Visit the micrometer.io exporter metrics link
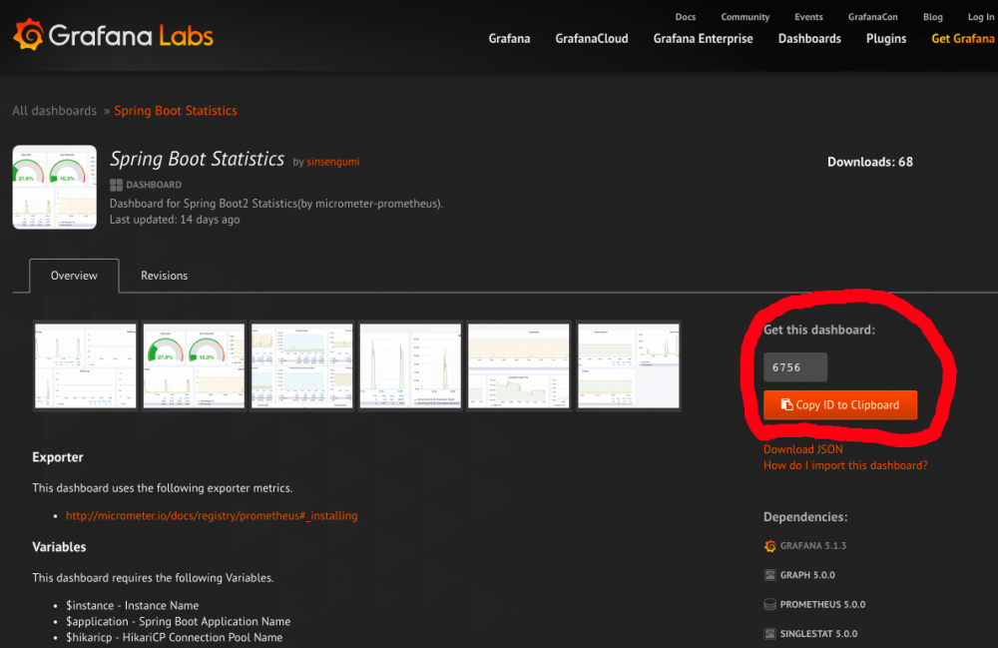 coord(212,515)
